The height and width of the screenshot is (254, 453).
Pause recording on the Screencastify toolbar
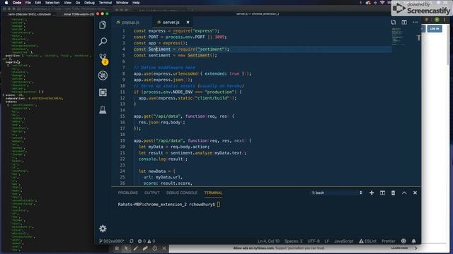(117, 248)
